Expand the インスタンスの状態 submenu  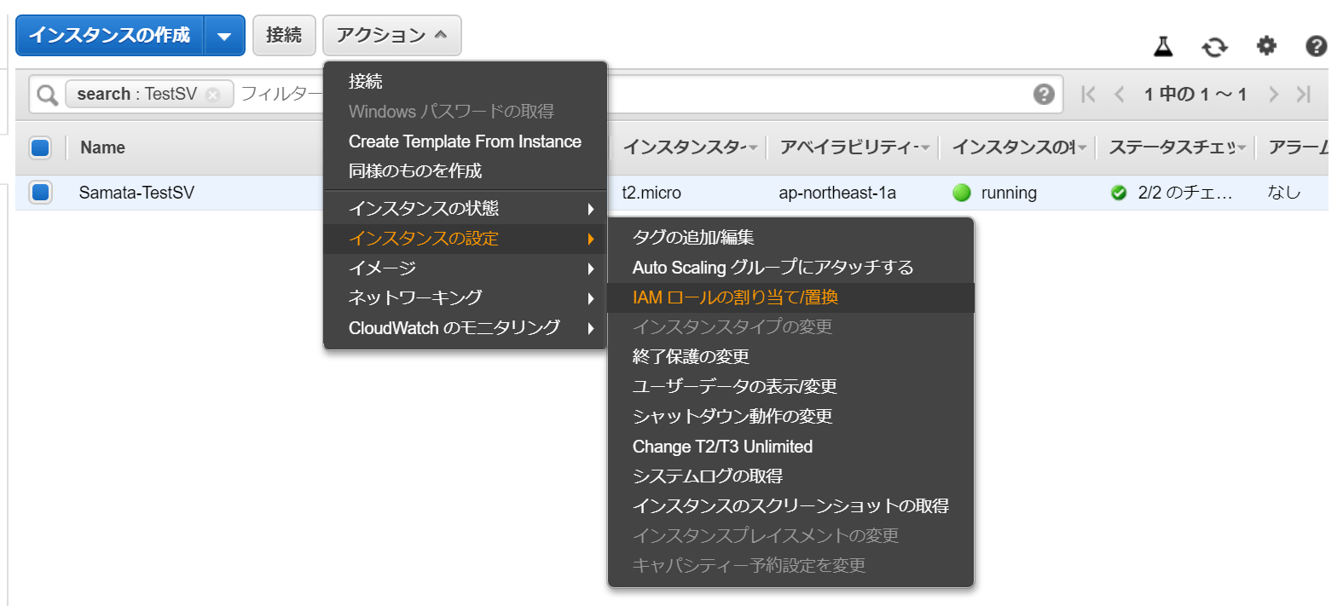pos(465,209)
